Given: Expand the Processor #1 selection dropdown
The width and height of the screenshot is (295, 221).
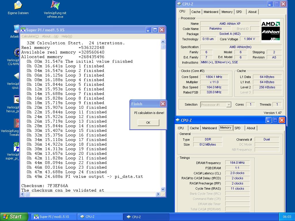Looking at the screenshot, I should (229, 105).
